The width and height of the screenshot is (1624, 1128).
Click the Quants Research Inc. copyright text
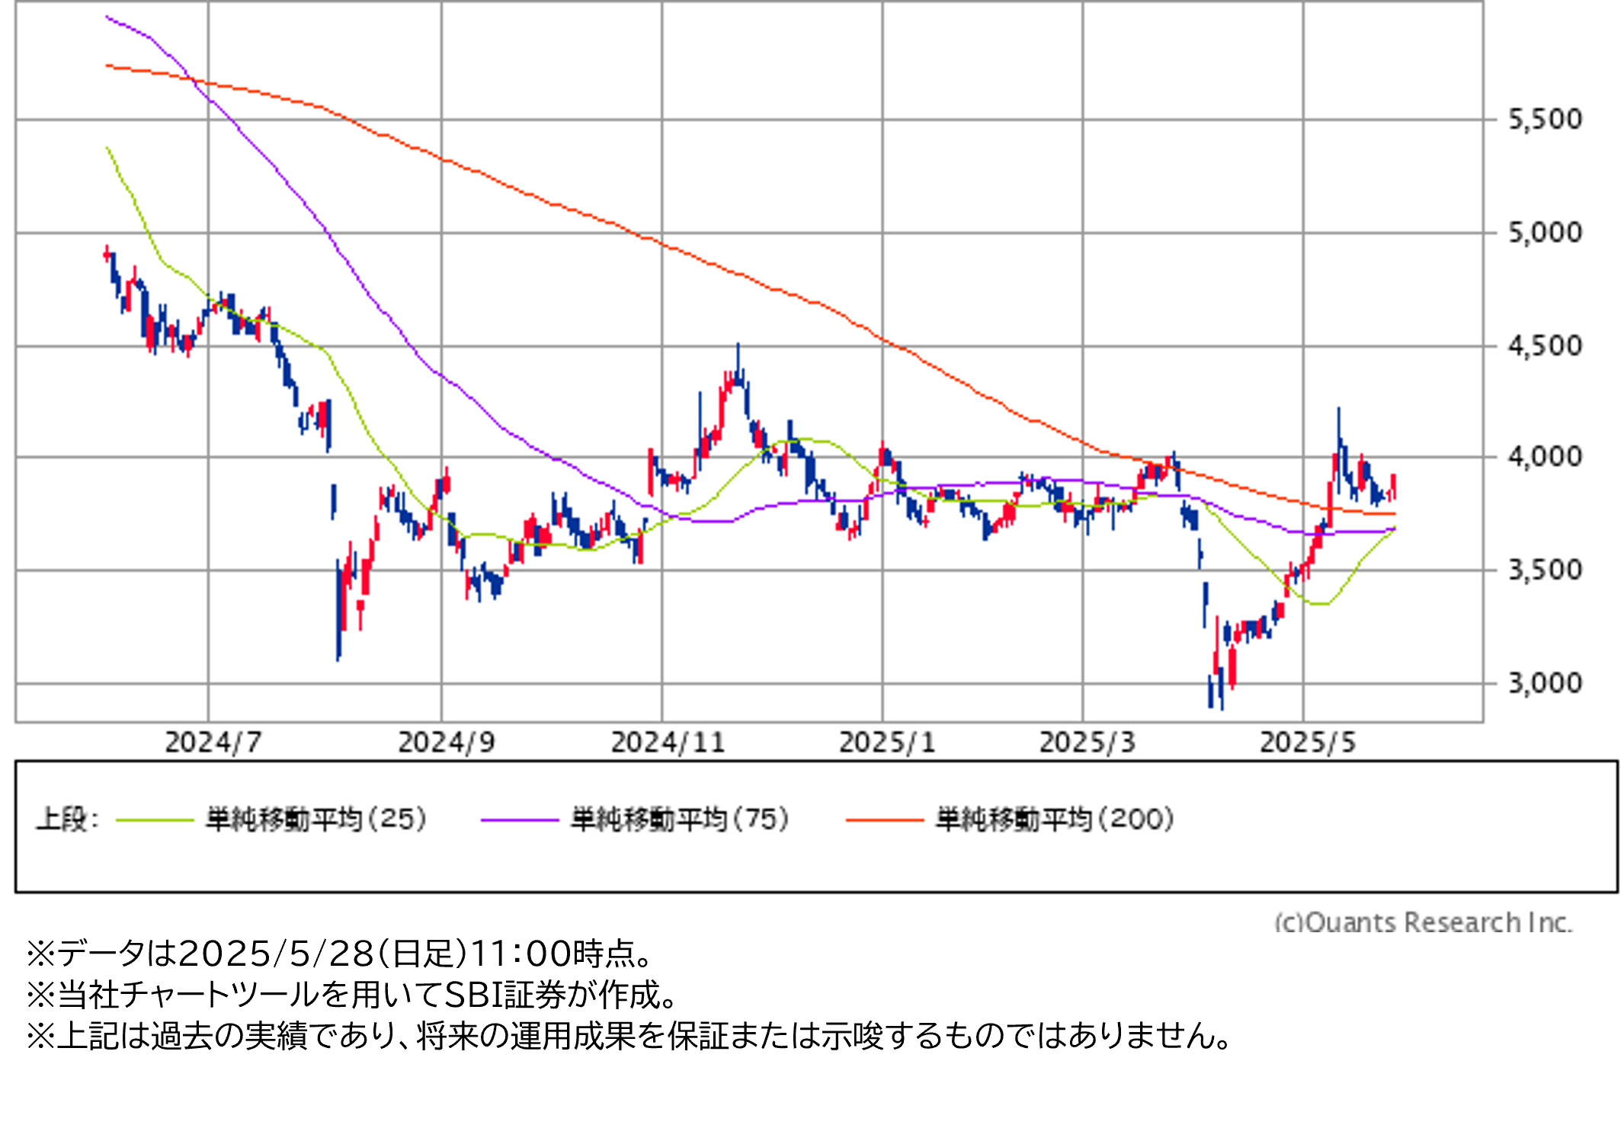pos(1423,922)
